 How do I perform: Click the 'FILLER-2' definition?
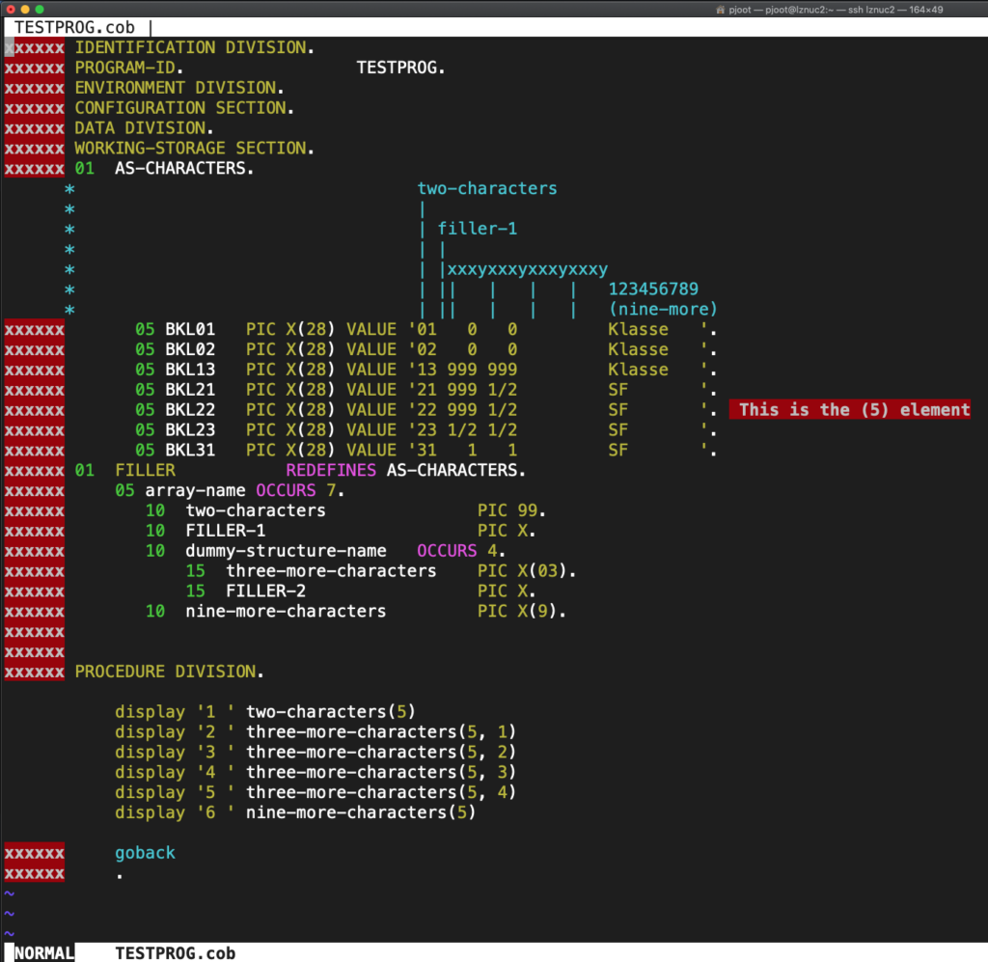tap(265, 591)
